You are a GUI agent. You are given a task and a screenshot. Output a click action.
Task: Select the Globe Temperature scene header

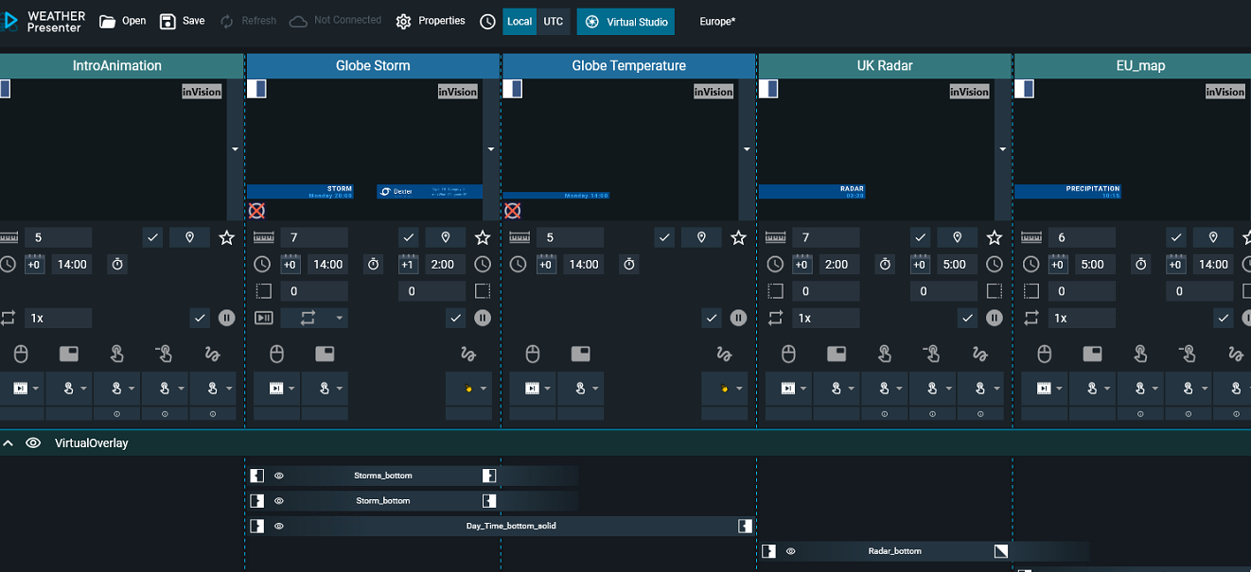point(628,65)
